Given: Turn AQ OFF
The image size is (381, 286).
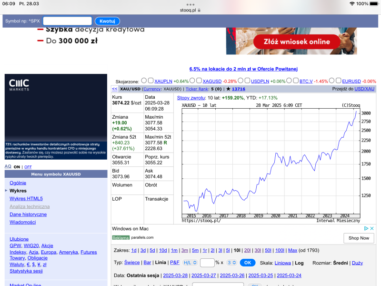Looking at the screenshot, I should point(28,167).
